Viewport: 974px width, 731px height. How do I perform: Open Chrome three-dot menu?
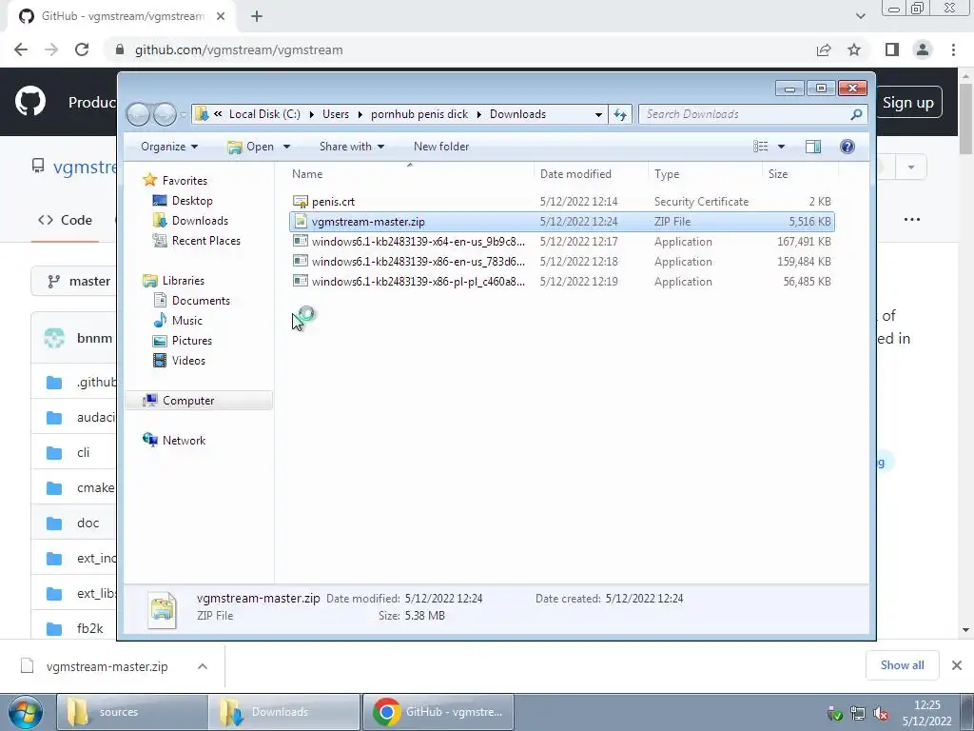[x=953, y=49]
